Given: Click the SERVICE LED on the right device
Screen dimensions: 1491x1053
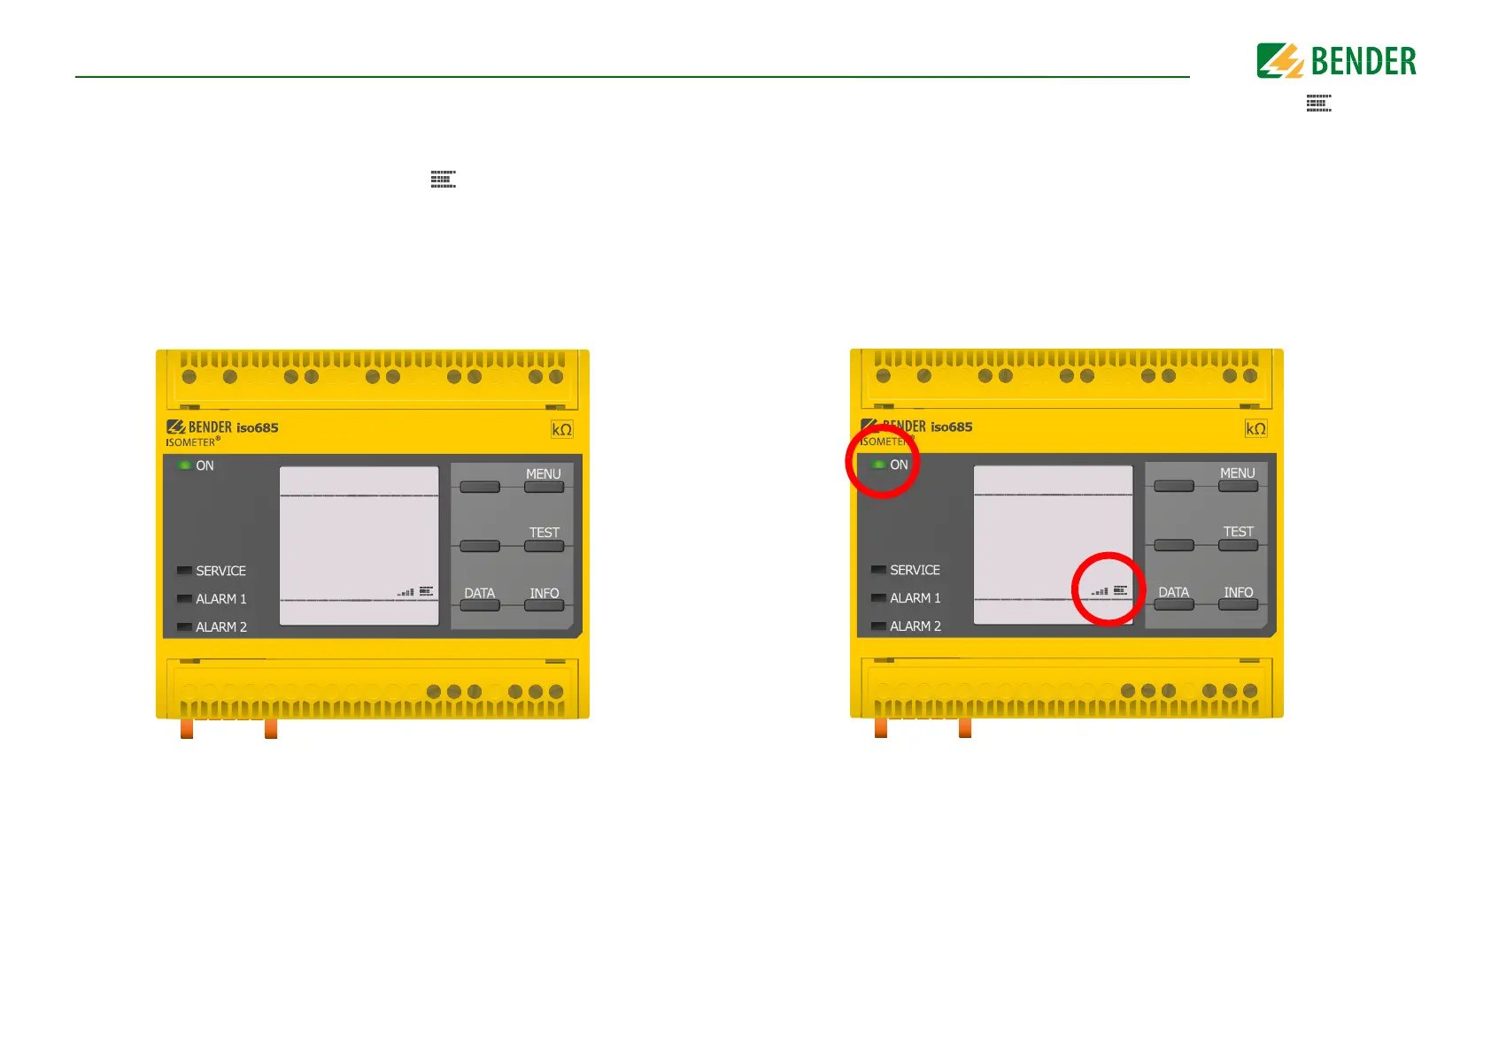Looking at the screenshot, I should pyautogui.click(x=878, y=570).
